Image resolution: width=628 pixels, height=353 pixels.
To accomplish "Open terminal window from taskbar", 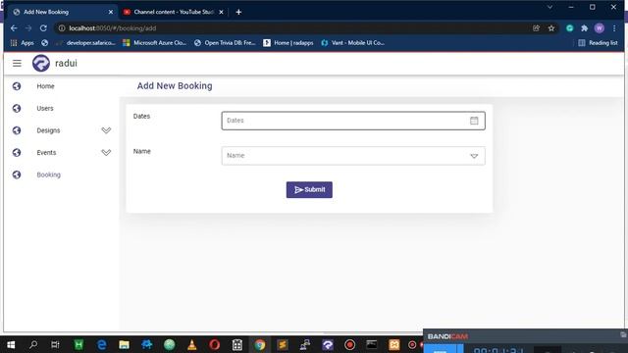I will [372, 344].
